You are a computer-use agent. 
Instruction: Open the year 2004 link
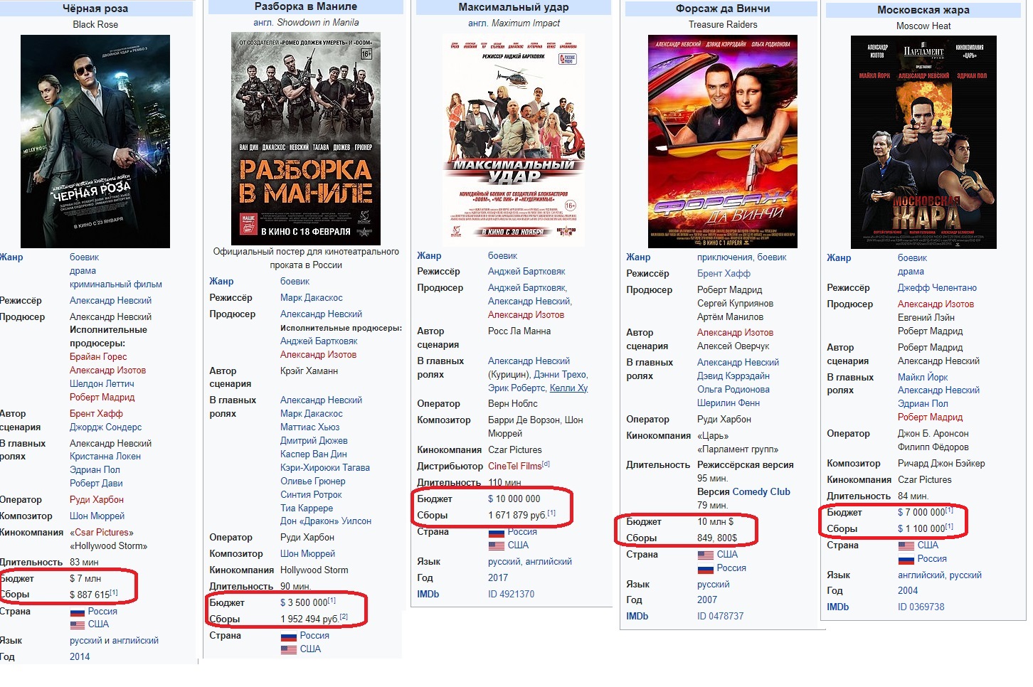(908, 591)
